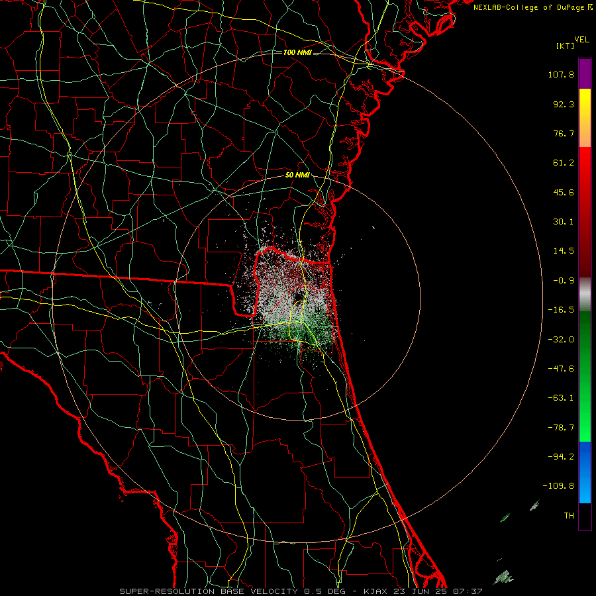596x596 pixels.
Task: Click the -94.2 legend value
Action: click(x=561, y=456)
